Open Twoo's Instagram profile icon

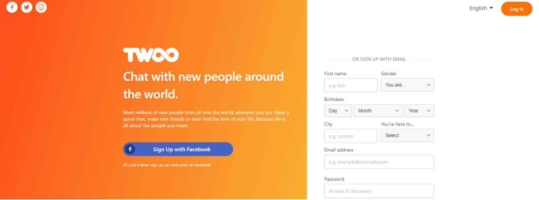41,7
